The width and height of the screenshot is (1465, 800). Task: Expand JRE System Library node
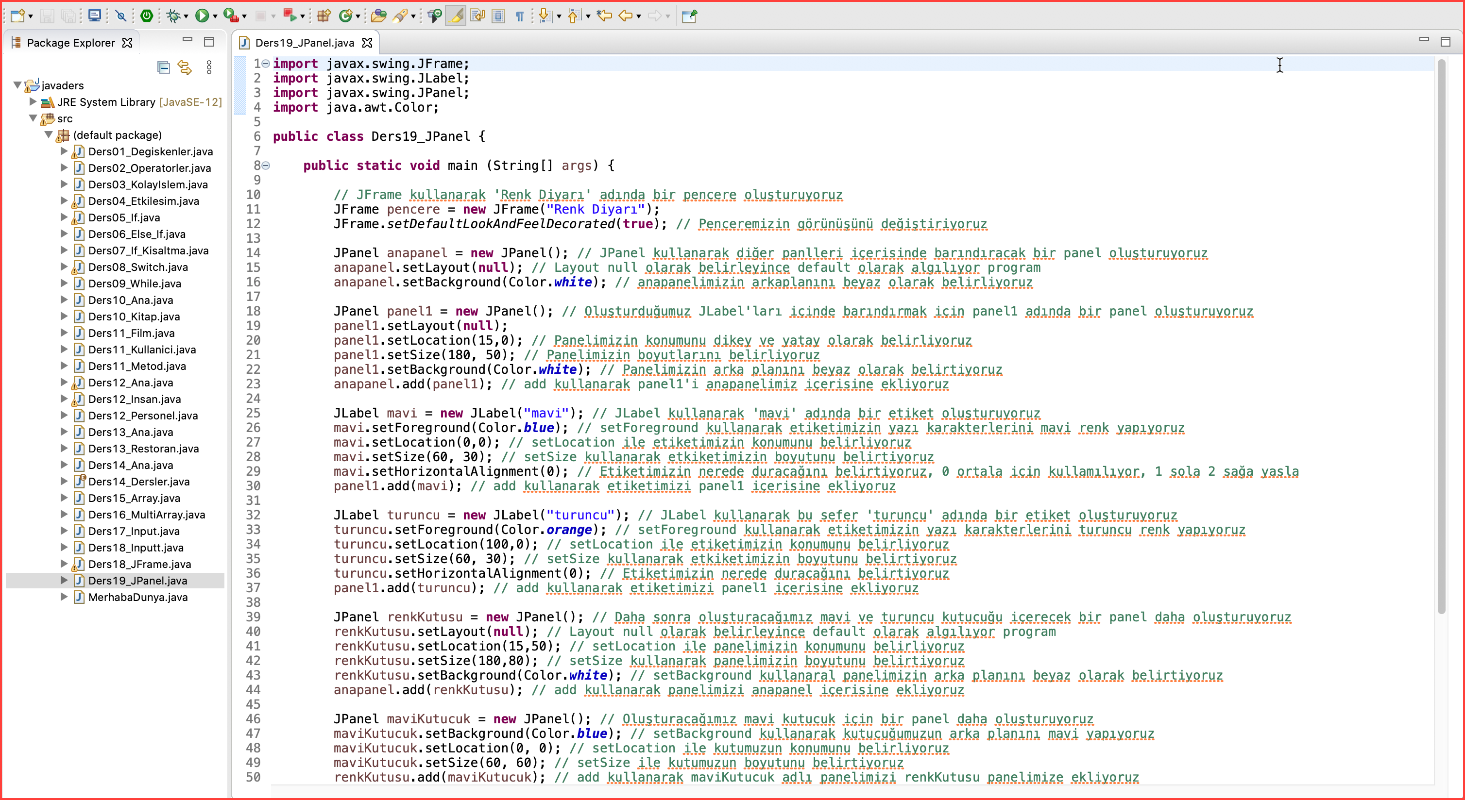[33, 102]
